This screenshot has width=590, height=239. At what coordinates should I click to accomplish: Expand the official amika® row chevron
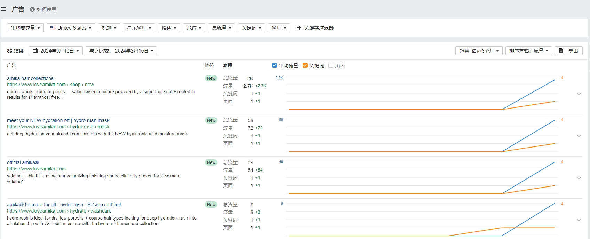tap(579, 178)
